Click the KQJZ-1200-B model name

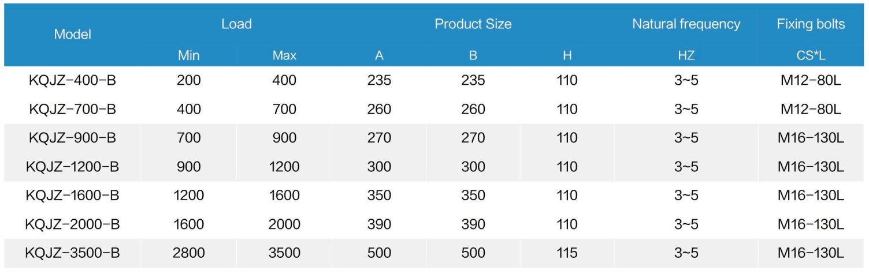pos(72,167)
